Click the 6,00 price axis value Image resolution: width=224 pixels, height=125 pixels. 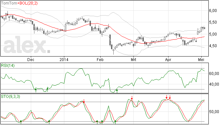[213, 11]
